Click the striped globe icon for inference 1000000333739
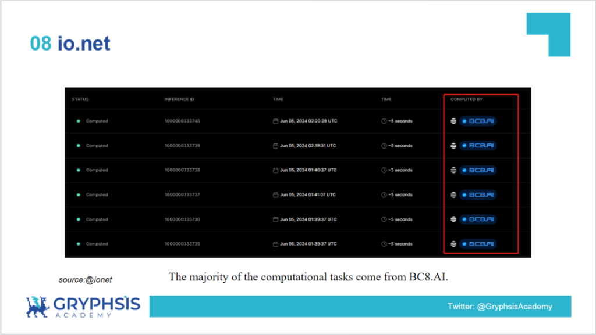596x335 pixels. click(x=453, y=146)
